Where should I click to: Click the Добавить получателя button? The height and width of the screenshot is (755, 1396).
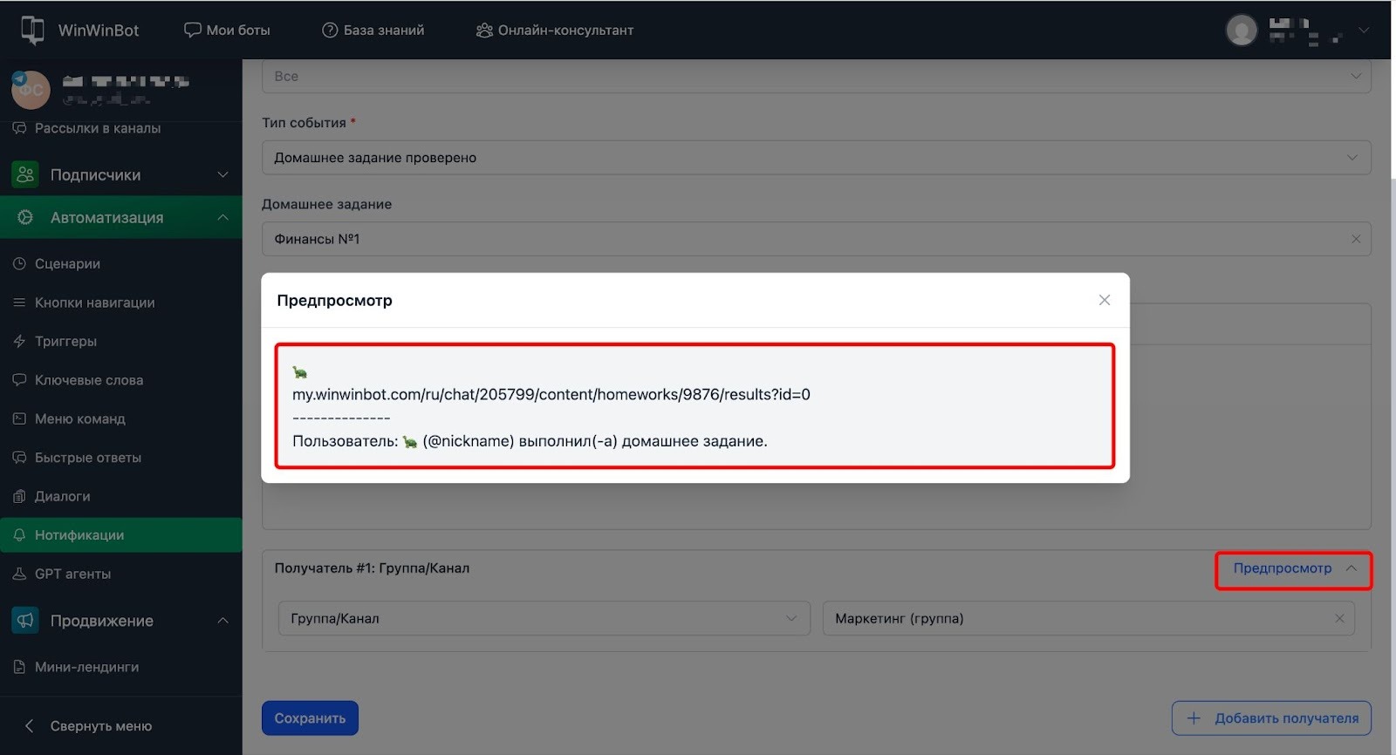[x=1271, y=718]
